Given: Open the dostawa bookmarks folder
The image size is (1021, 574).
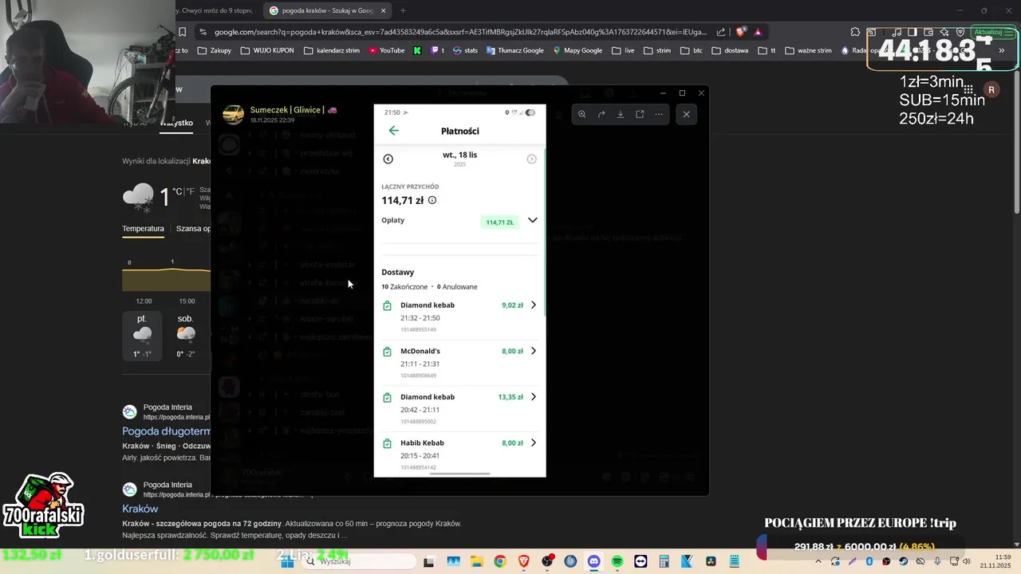Looking at the screenshot, I should pos(730,50).
